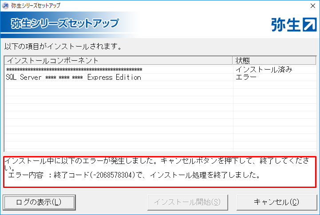Viewport: 320px width, 215px height.
Task: Click the 弥生シリーズセットアップ banner heading
Action: click(x=65, y=23)
